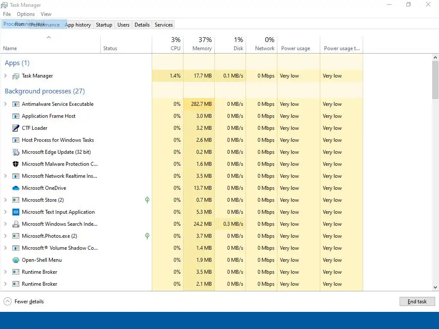Select Microsoft Edge Update (32 bit) name
The image size is (439, 329).
pos(56,152)
